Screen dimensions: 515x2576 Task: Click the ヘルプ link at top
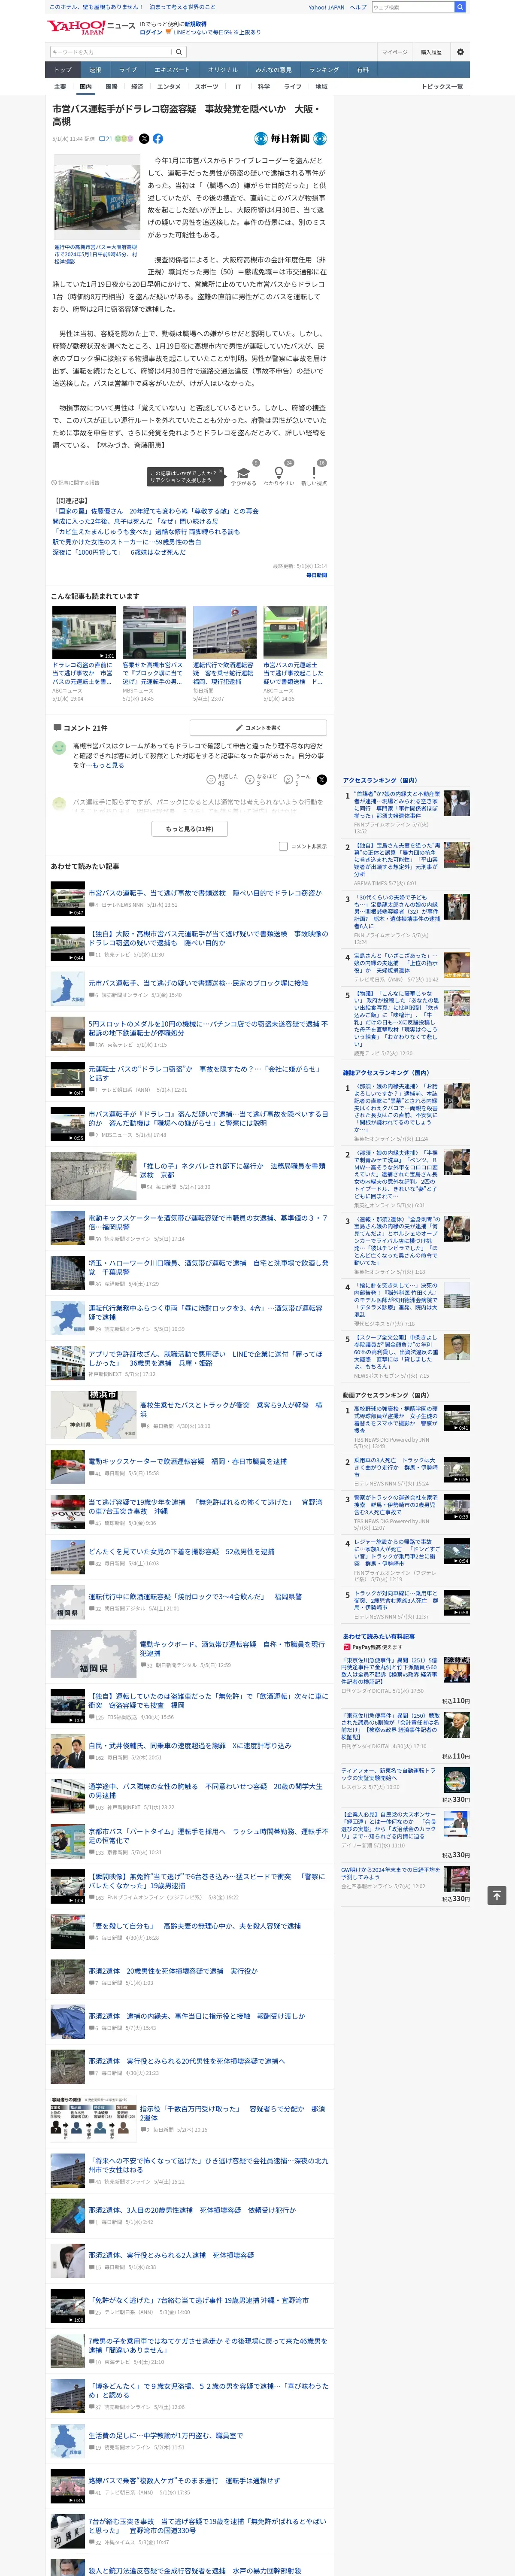pyautogui.click(x=358, y=7)
